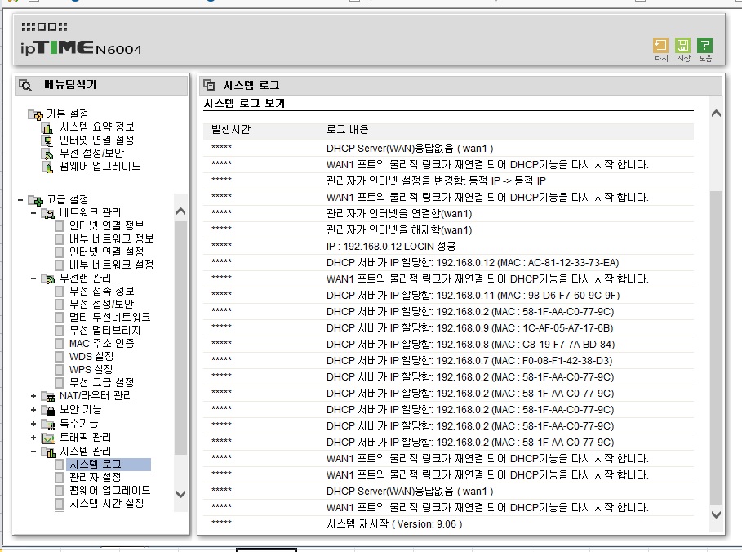Click the folder icon next to 고급 설정
The width and height of the screenshot is (742, 552).
pos(35,200)
